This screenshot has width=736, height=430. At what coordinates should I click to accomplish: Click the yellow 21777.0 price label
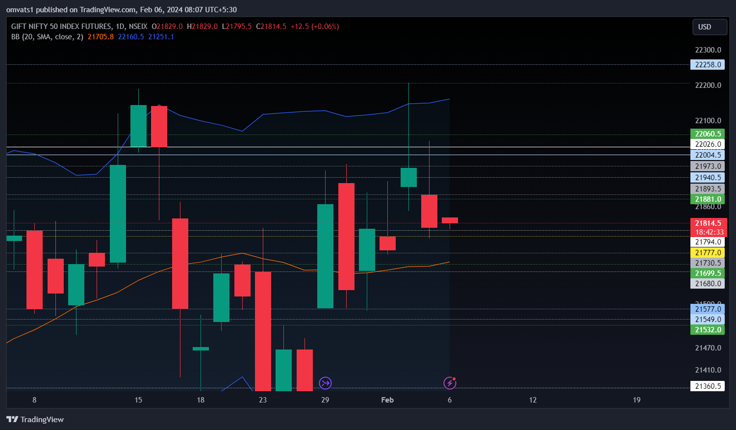[x=707, y=253]
